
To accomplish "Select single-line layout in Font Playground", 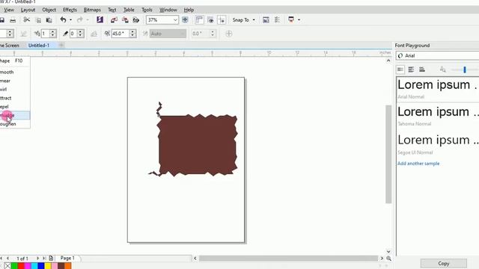I will pos(400,69).
